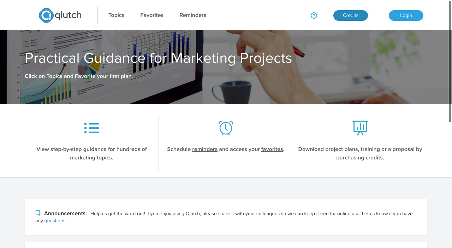Open the Topics menu item

click(116, 15)
